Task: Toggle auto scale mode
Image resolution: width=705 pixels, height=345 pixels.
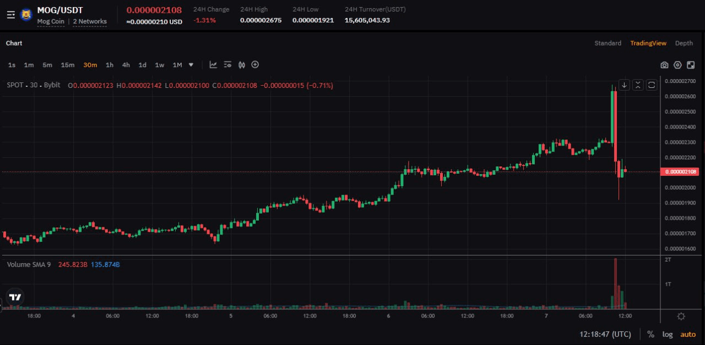Action: point(688,334)
